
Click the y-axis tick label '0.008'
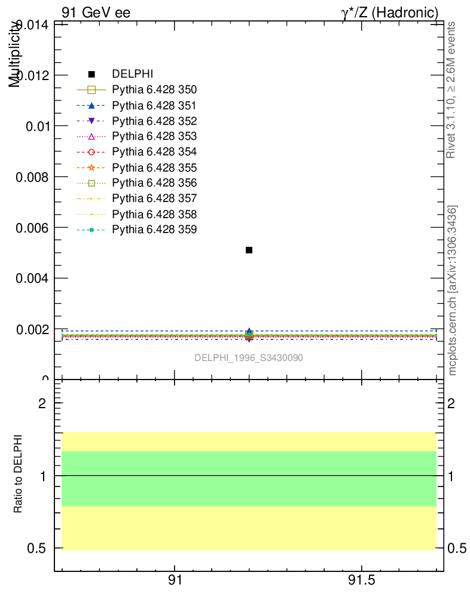32,177
